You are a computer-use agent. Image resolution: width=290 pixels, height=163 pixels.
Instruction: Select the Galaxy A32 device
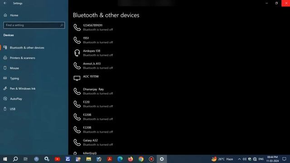pos(94,143)
